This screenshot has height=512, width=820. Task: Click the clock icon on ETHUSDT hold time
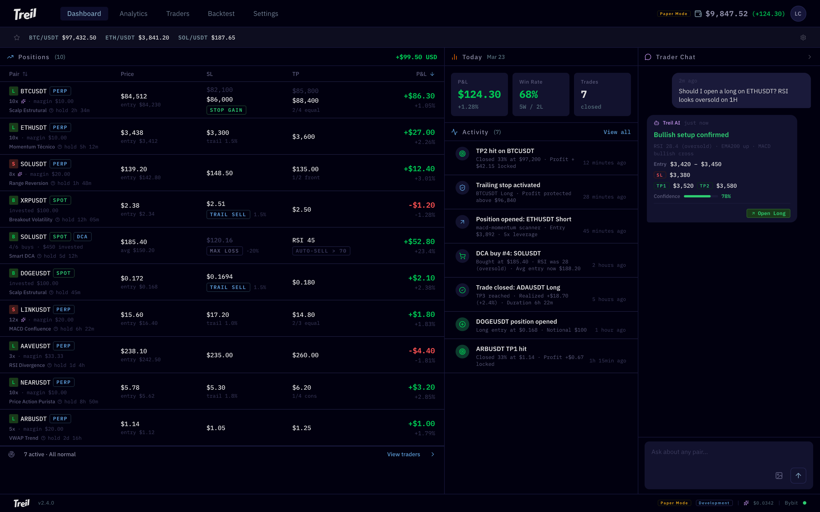coord(60,147)
